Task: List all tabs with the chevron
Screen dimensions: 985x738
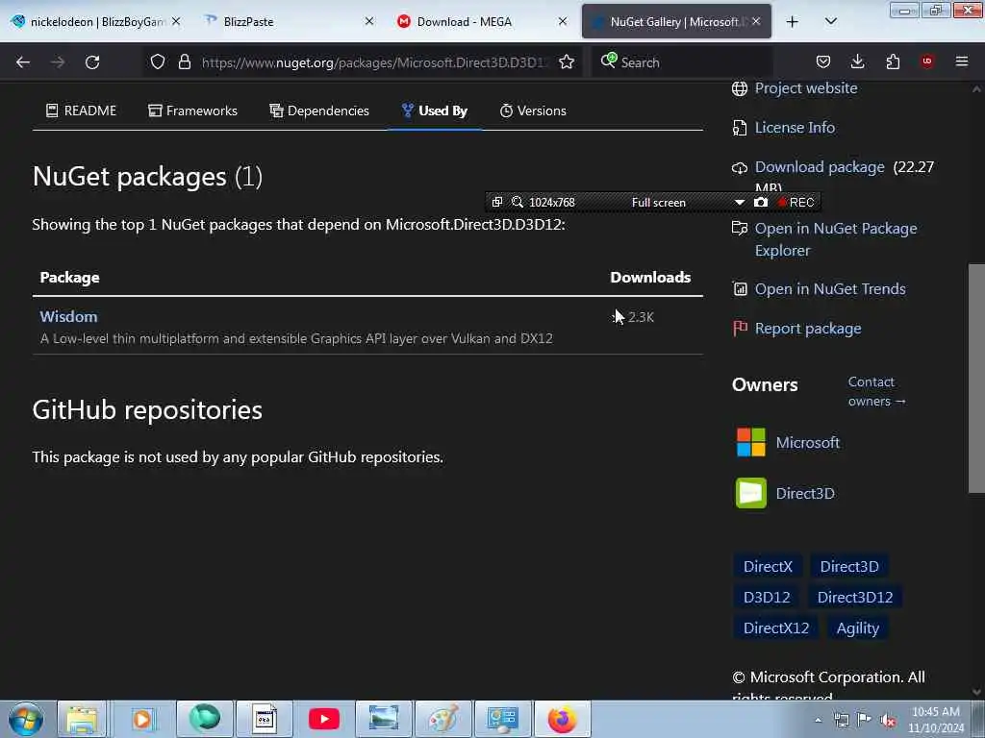Action: 831,22
